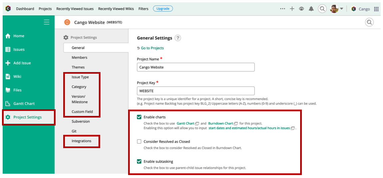The height and width of the screenshot is (178, 383).
Task: Click the Cango Website project title
Action: point(90,22)
